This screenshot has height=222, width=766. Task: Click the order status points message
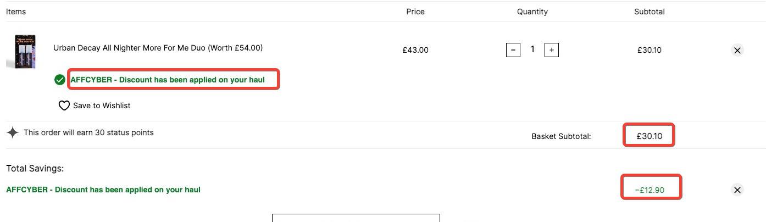[88, 132]
